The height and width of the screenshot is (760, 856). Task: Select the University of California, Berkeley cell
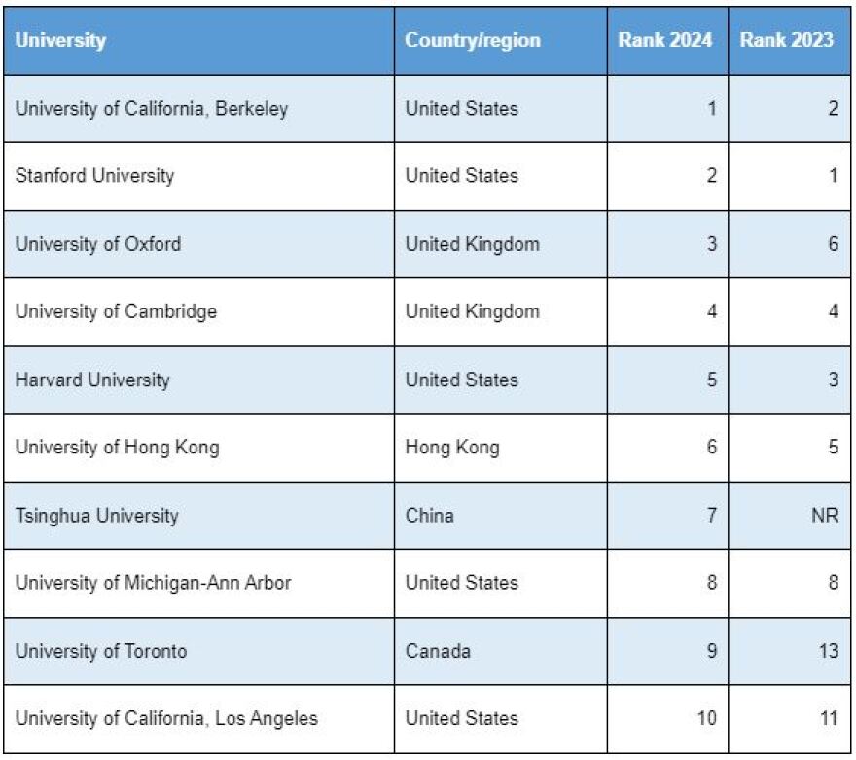click(x=152, y=108)
